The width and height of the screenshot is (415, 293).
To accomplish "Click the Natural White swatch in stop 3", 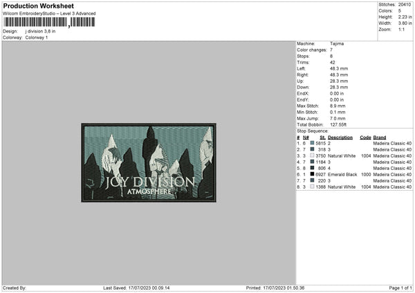I will [312, 155].
